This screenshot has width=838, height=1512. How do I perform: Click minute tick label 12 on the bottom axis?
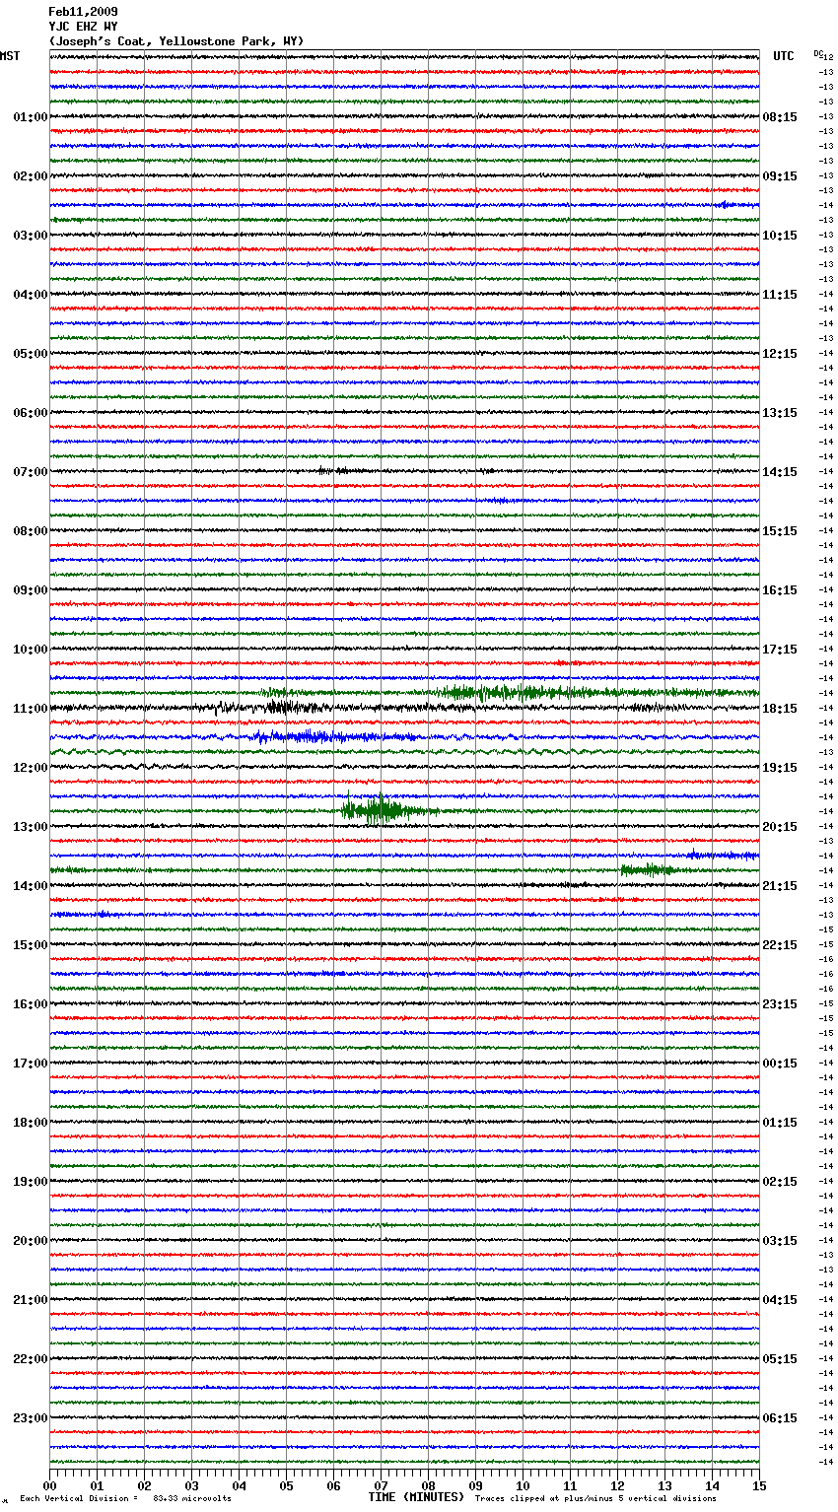click(x=617, y=1485)
